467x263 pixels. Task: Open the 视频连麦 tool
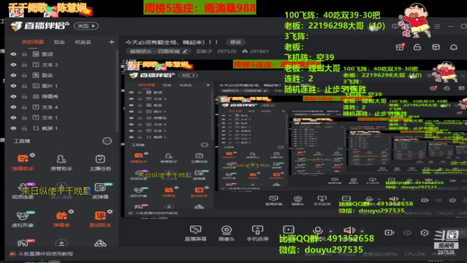point(23,191)
